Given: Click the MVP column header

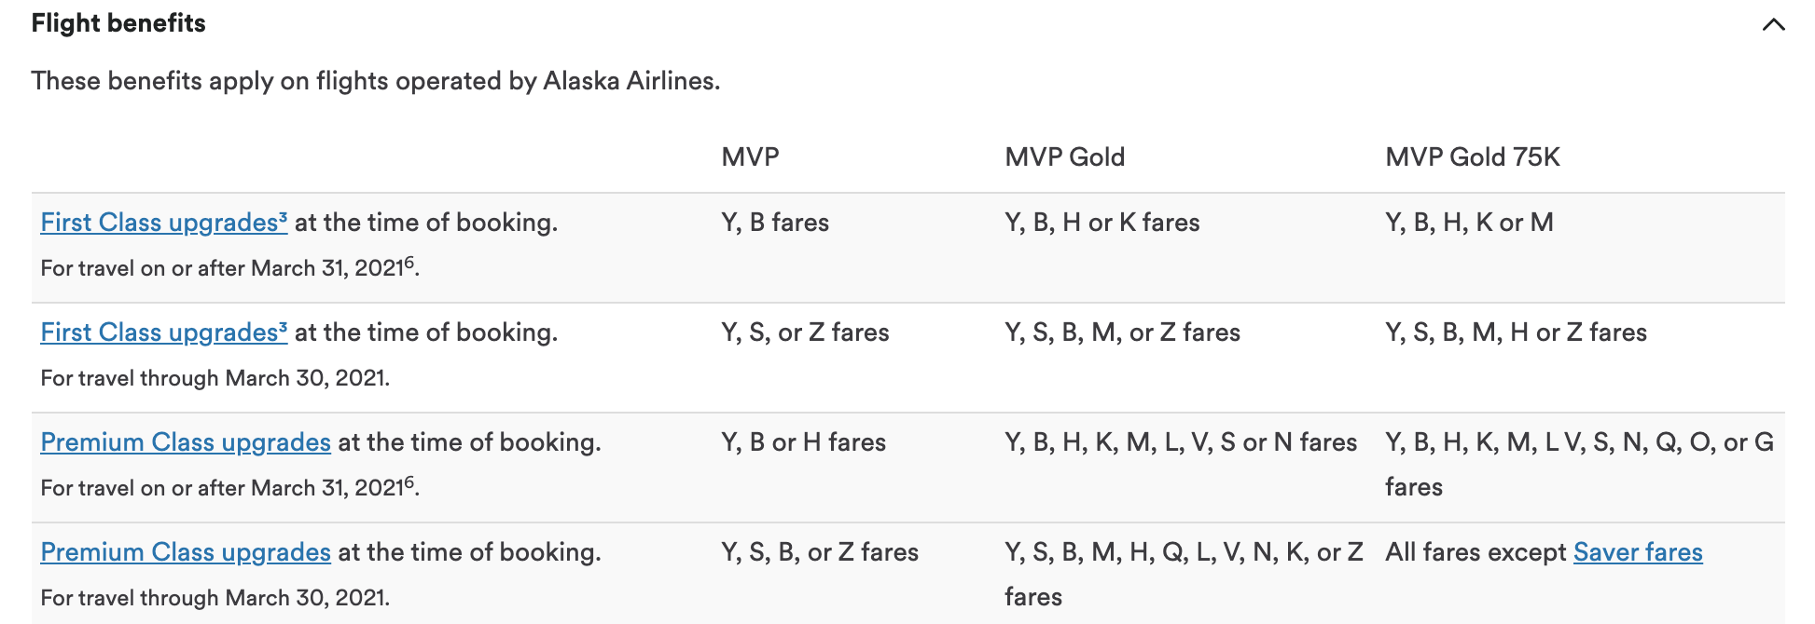Looking at the screenshot, I should tap(750, 157).
